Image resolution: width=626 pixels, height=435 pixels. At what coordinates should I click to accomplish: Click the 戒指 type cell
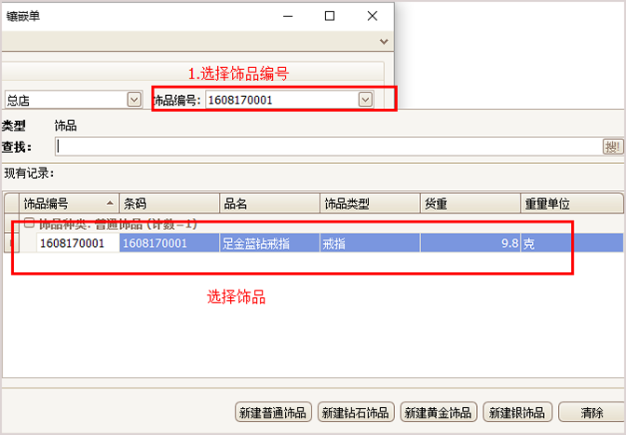pos(370,243)
